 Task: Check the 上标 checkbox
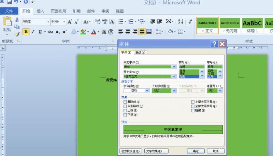pyautogui.click(x=125, y=110)
